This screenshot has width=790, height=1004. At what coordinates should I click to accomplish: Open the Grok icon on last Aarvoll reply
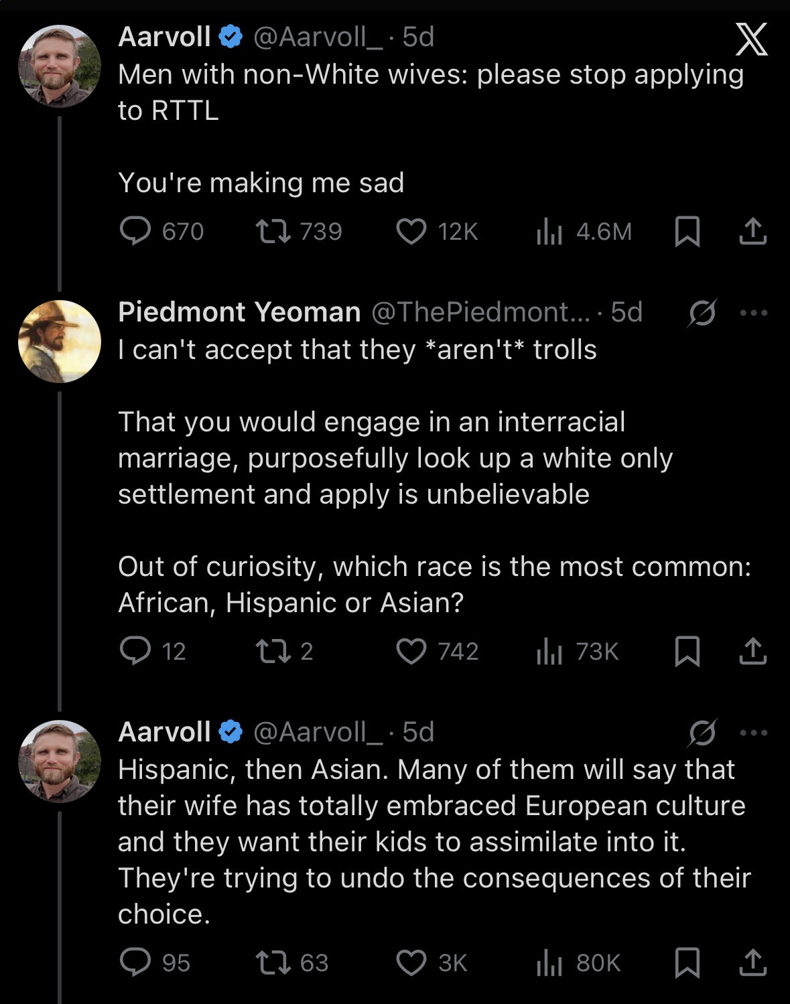[x=702, y=732]
